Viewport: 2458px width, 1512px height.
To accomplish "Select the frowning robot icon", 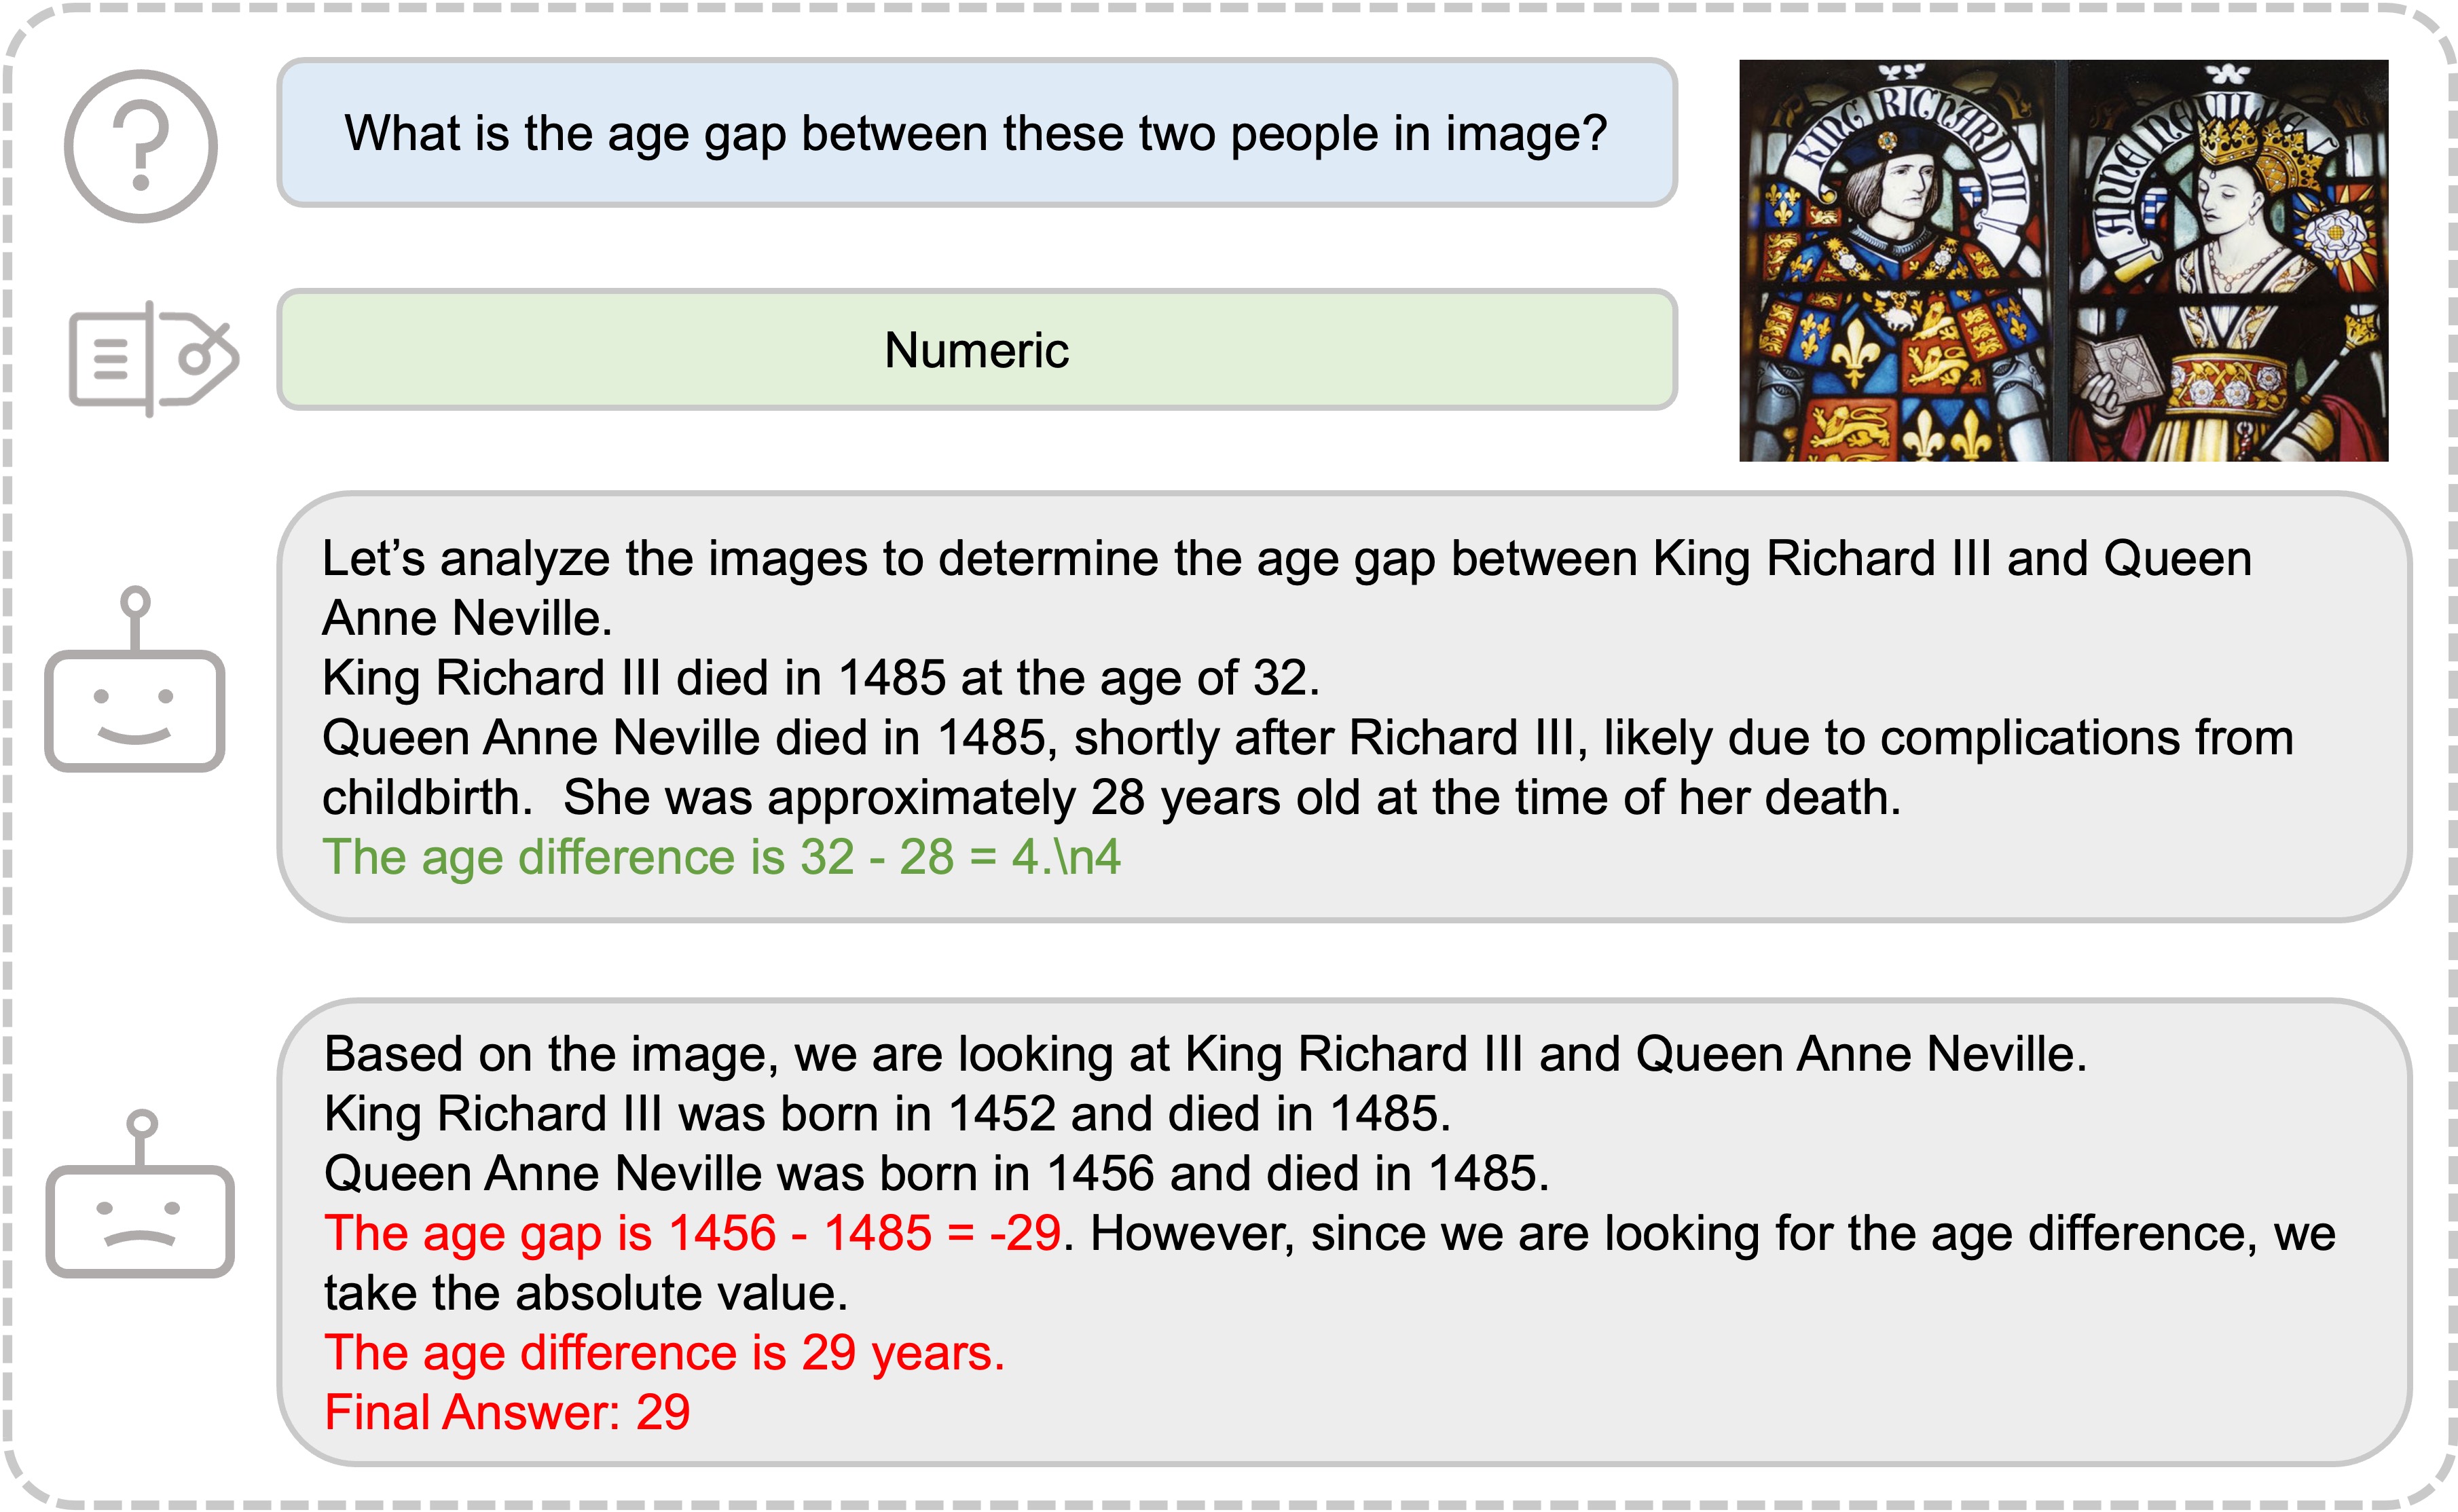I will click(140, 1193).
